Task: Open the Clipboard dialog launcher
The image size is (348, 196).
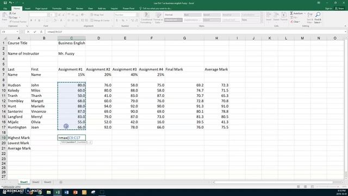Action: 27,26
